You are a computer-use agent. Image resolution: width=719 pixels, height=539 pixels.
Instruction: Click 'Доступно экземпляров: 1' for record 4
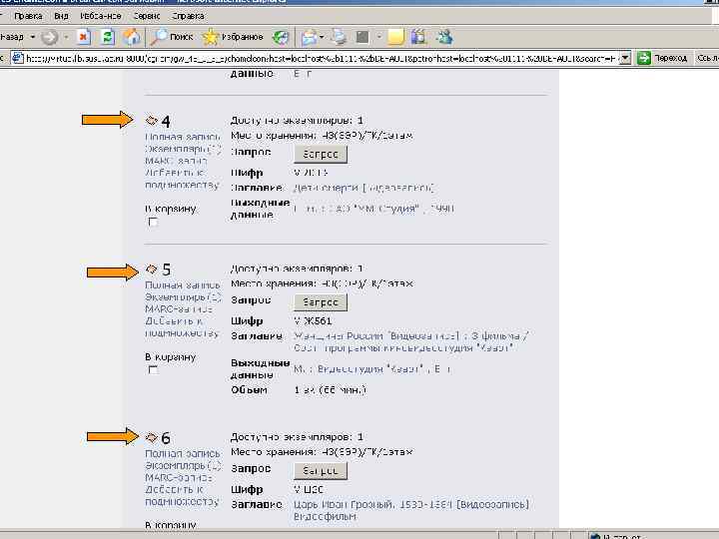coord(297,121)
